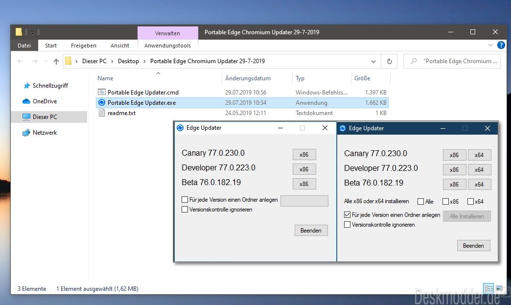Image resolution: width=511 pixels, height=305 pixels.
Task: Select the Verwalten contextual tab
Action: pos(167,33)
